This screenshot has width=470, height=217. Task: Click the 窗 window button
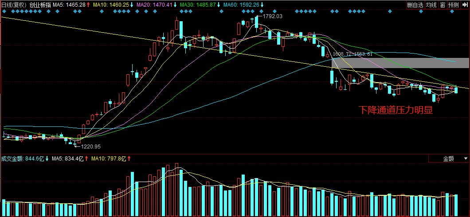click(442, 5)
